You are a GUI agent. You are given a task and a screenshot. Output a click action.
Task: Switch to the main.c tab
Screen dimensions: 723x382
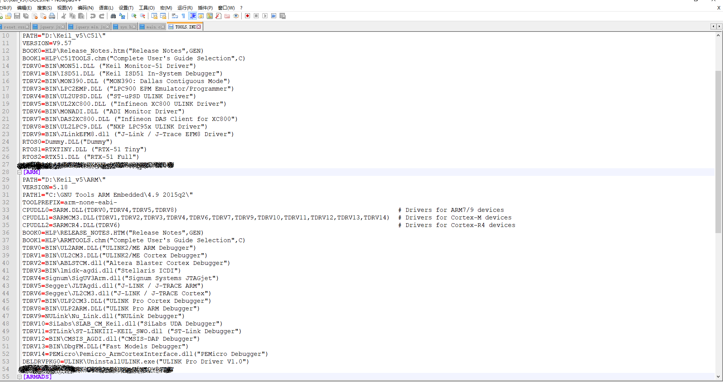pyautogui.click(x=152, y=27)
